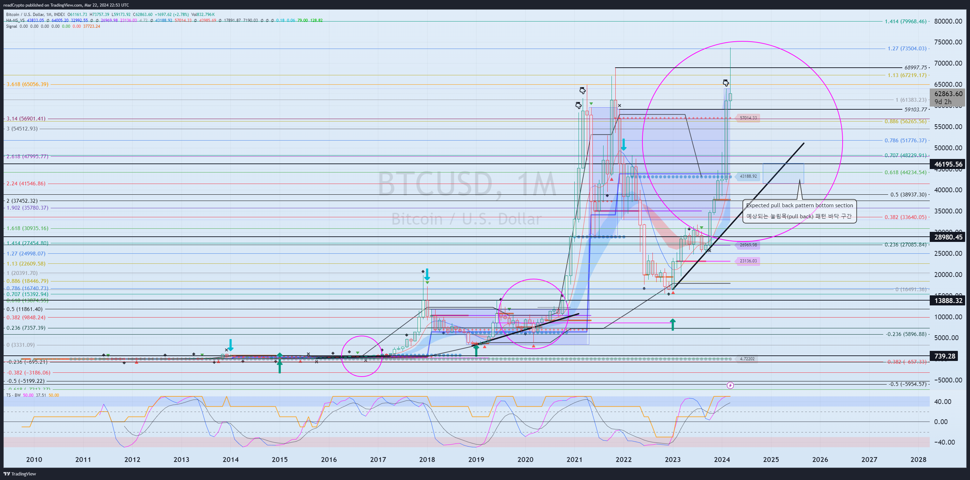This screenshot has height=480, width=970.
Task: Click the 13888.32 black price label
Action: click(x=948, y=301)
